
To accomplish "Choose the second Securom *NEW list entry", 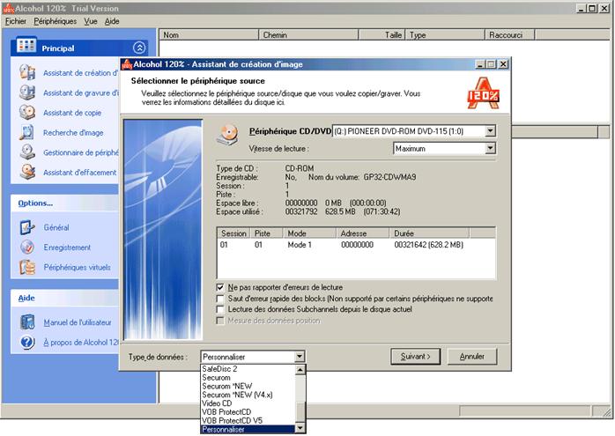I will tap(248, 386).
